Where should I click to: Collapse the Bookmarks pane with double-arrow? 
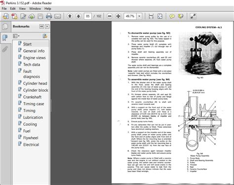click(x=41, y=26)
